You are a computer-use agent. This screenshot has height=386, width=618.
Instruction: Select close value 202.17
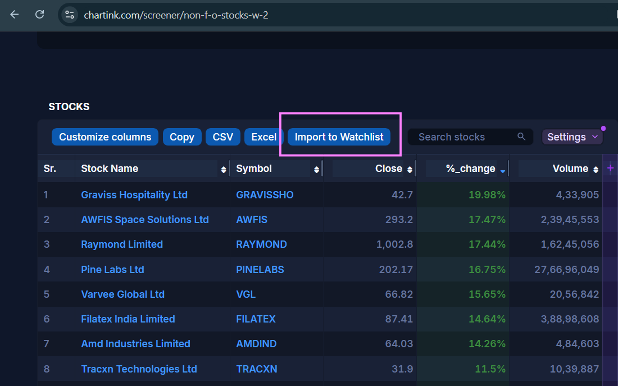(396, 270)
